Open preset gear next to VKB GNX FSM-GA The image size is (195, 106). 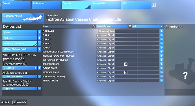(x=40, y=77)
